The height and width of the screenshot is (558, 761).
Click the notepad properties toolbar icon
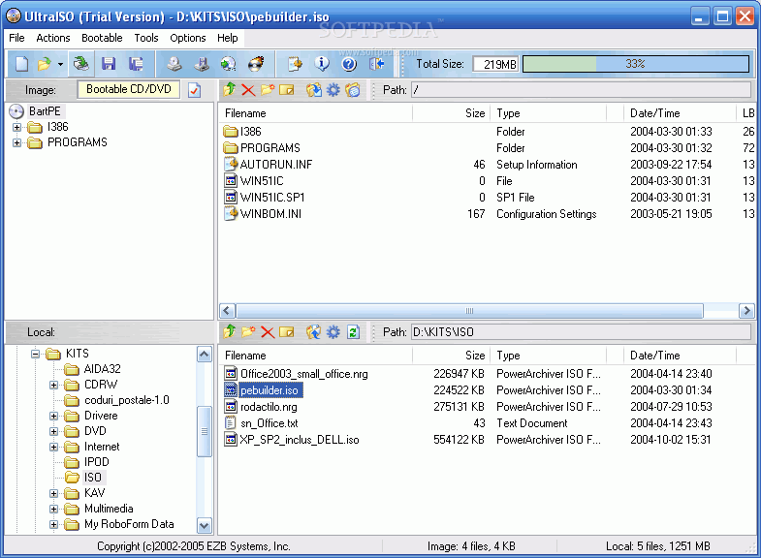coord(295,64)
